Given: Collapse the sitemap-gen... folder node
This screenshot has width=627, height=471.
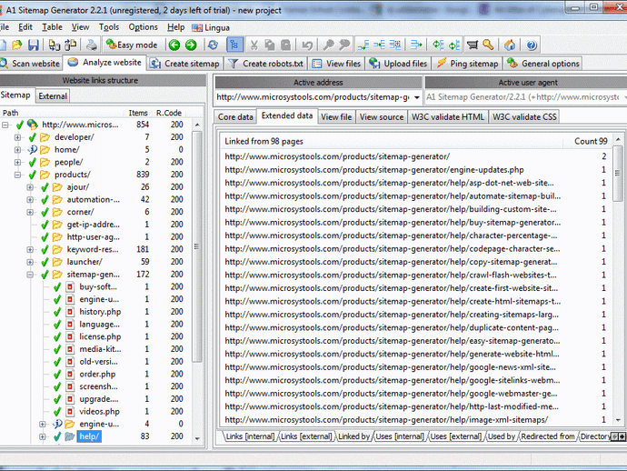Looking at the screenshot, I should point(30,275).
